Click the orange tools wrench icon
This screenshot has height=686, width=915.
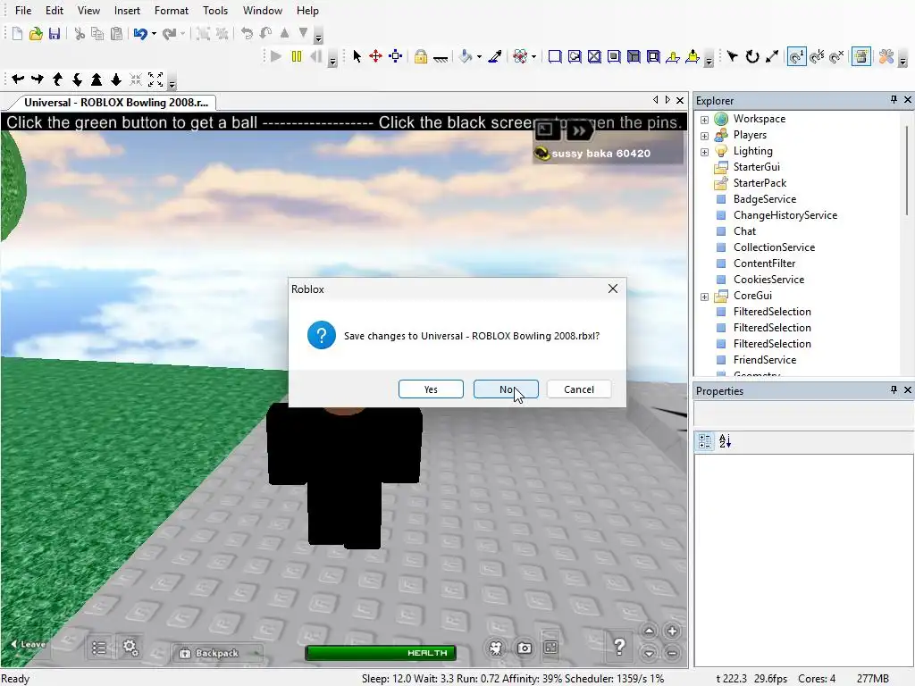point(886,56)
